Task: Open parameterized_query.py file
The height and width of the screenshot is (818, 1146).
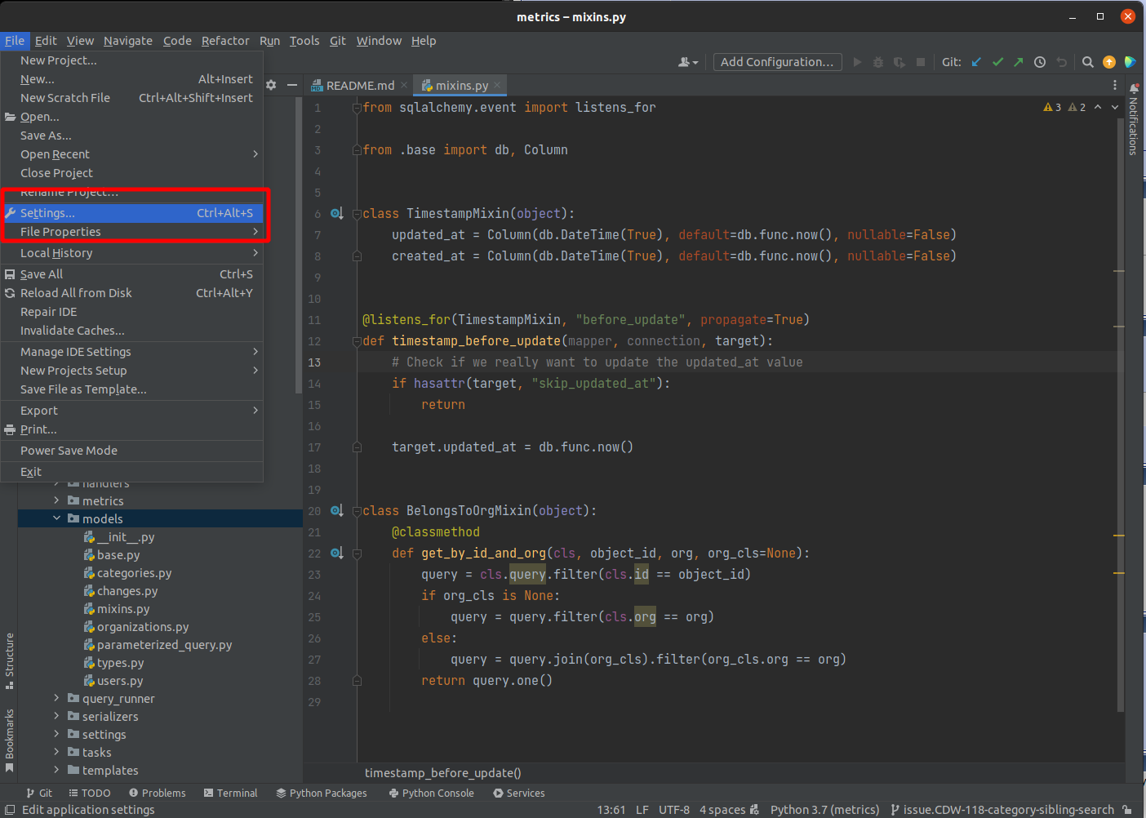Action: click(x=164, y=645)
